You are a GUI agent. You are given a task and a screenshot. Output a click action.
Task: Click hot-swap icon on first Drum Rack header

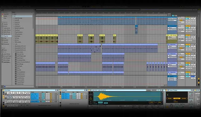56,90
